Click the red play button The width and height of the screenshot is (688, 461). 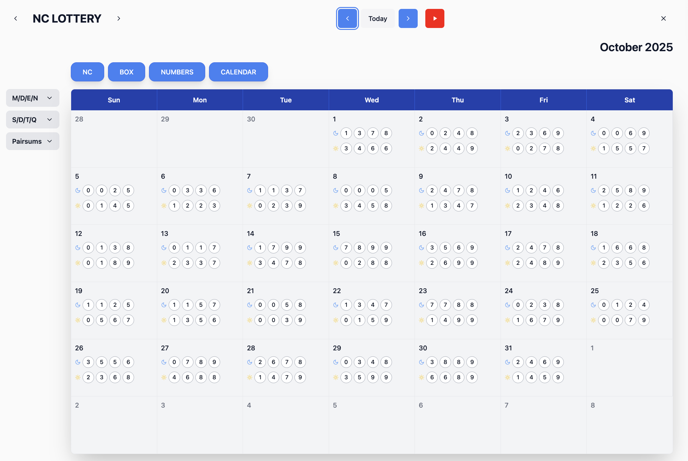(x=435, y=18)
